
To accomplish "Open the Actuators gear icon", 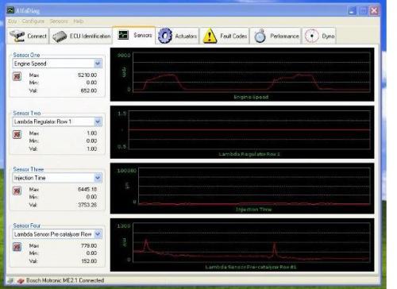I will (165, 36).
